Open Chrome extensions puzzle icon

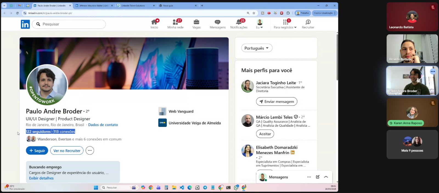click(x=288, y=13)
